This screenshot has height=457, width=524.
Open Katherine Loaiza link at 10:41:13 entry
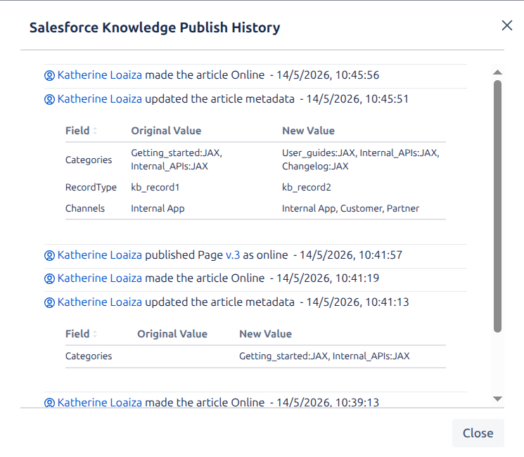100,302
